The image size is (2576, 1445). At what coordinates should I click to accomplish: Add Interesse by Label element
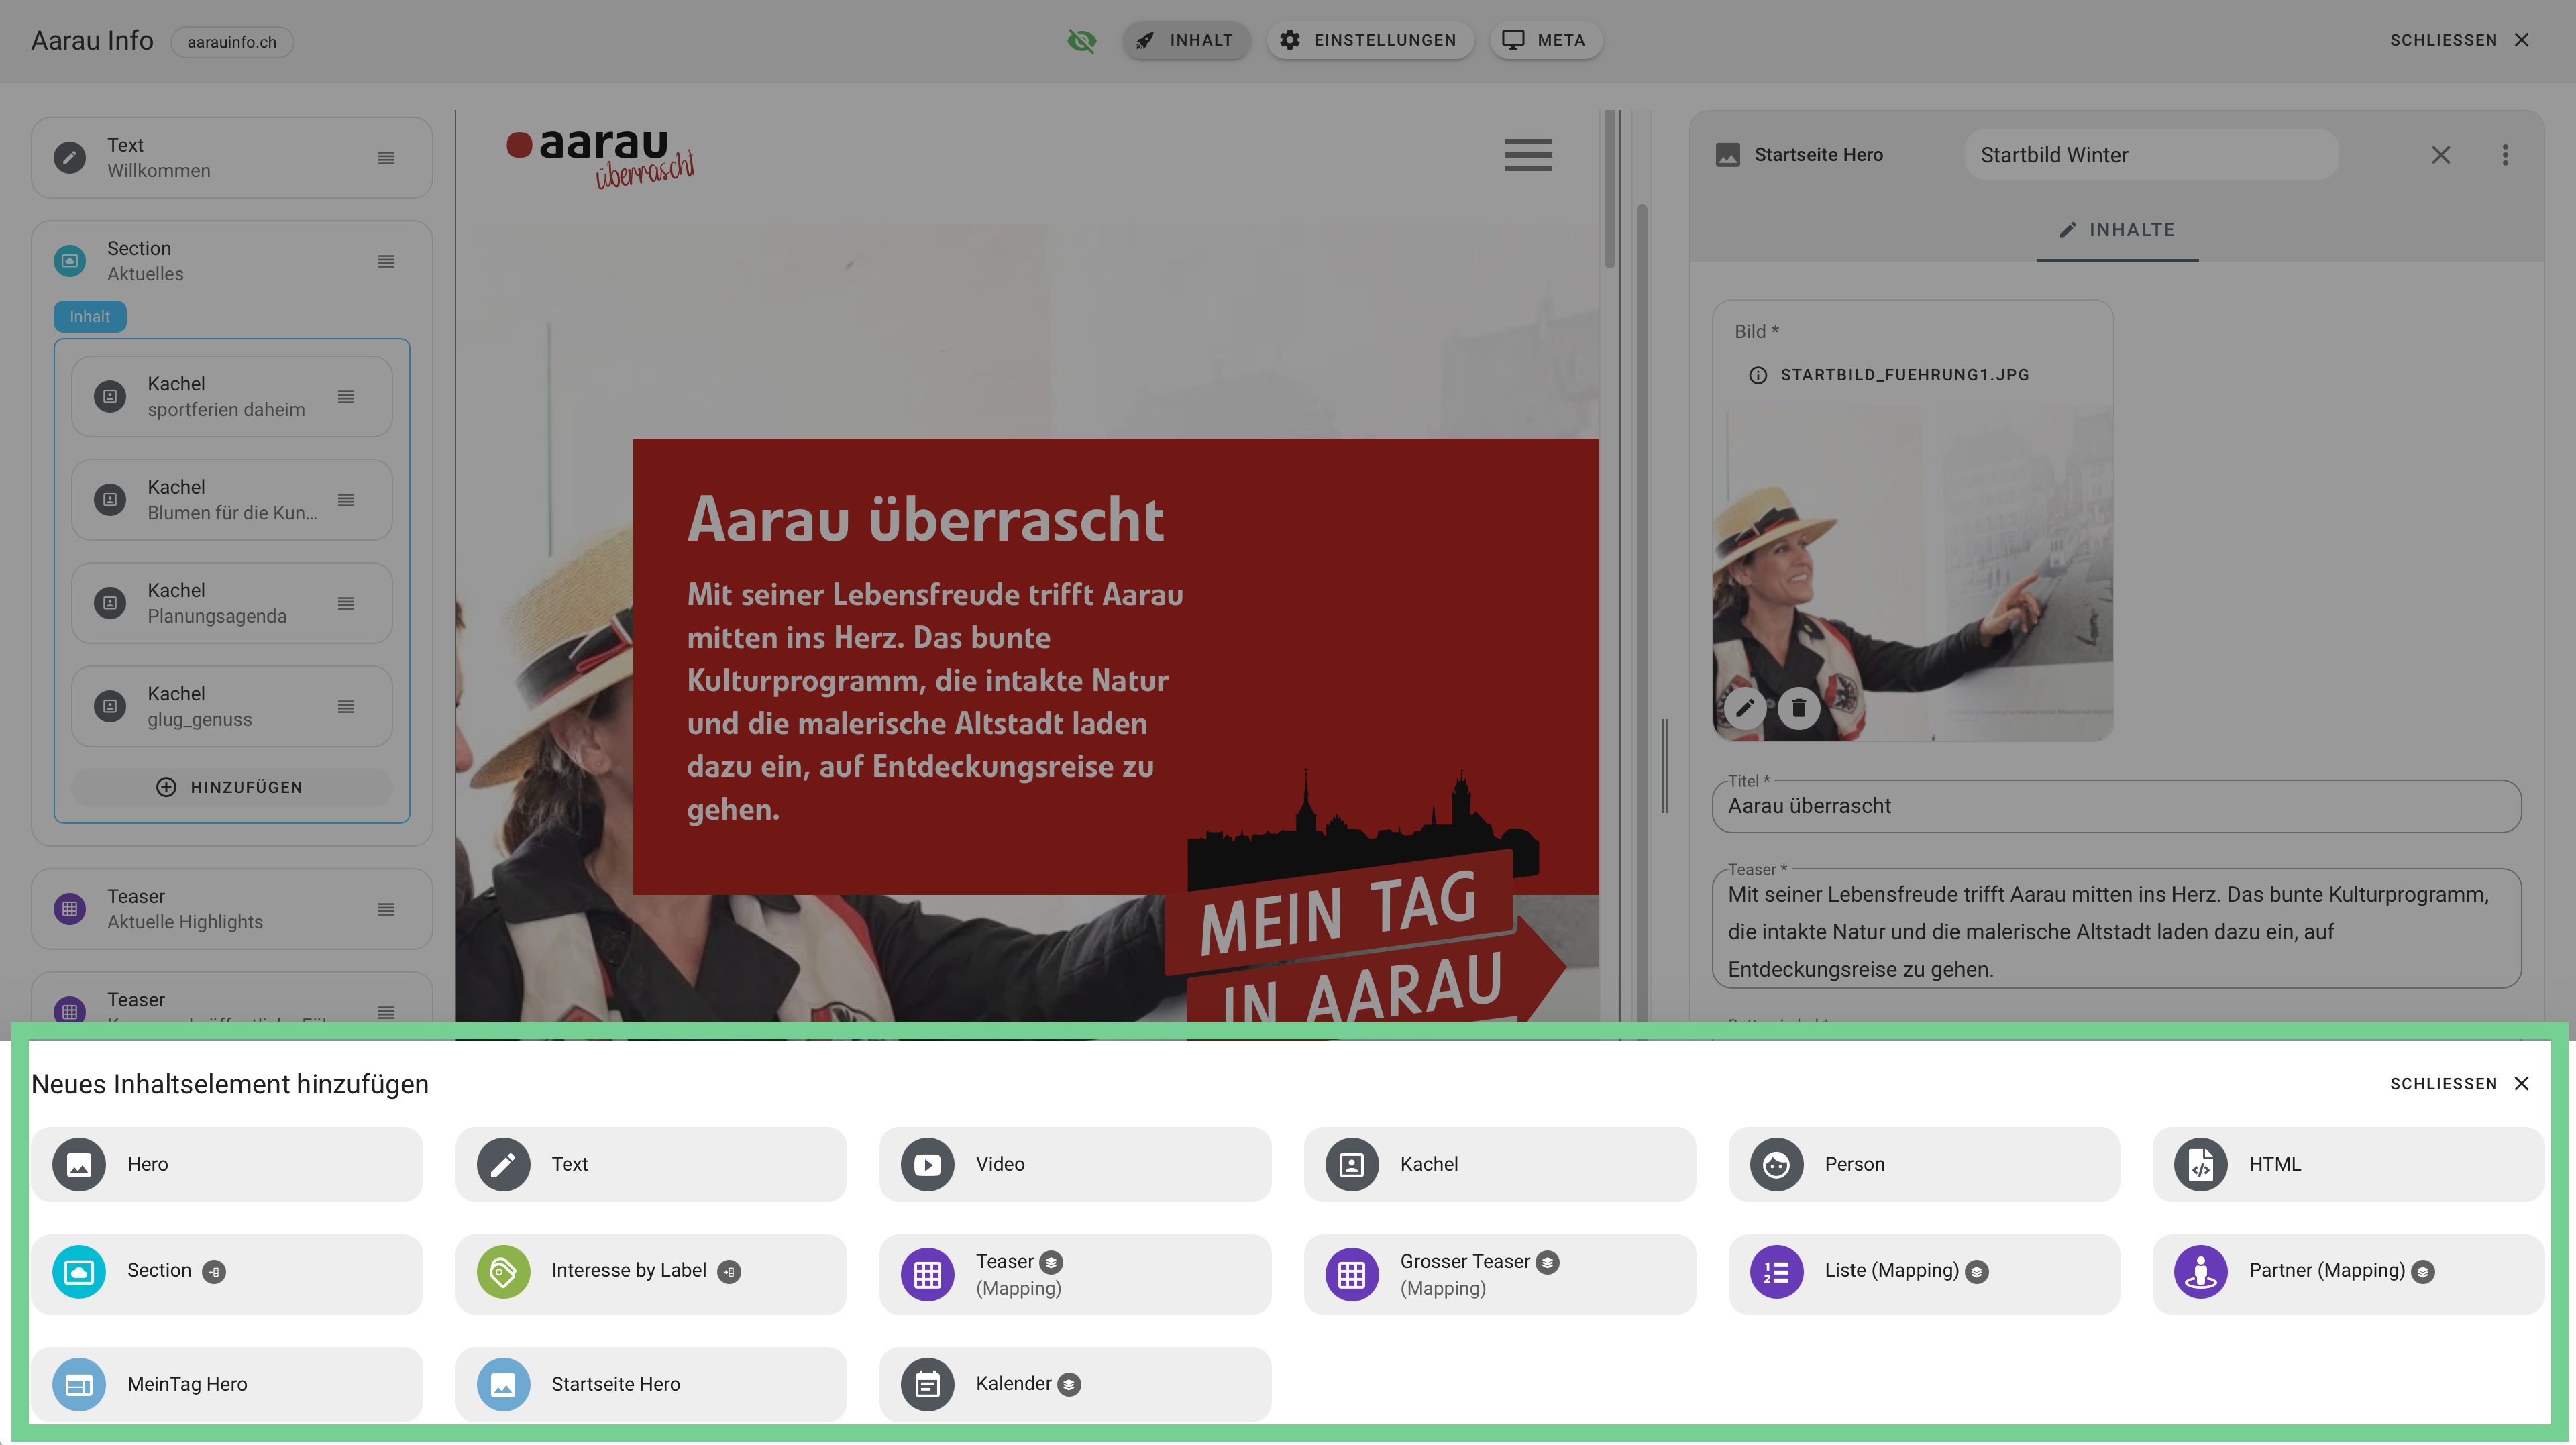(x=650, y=1271)
